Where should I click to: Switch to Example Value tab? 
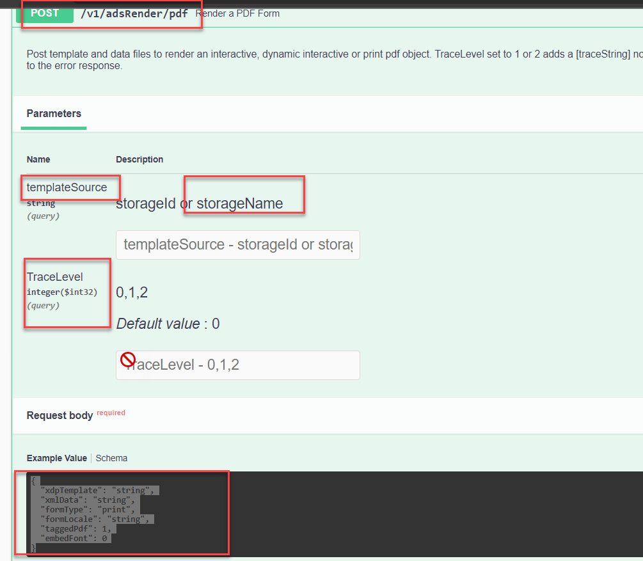(56, 458)
